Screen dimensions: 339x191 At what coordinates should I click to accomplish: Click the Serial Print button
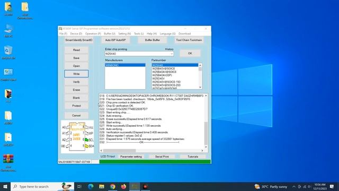(162, 157)
